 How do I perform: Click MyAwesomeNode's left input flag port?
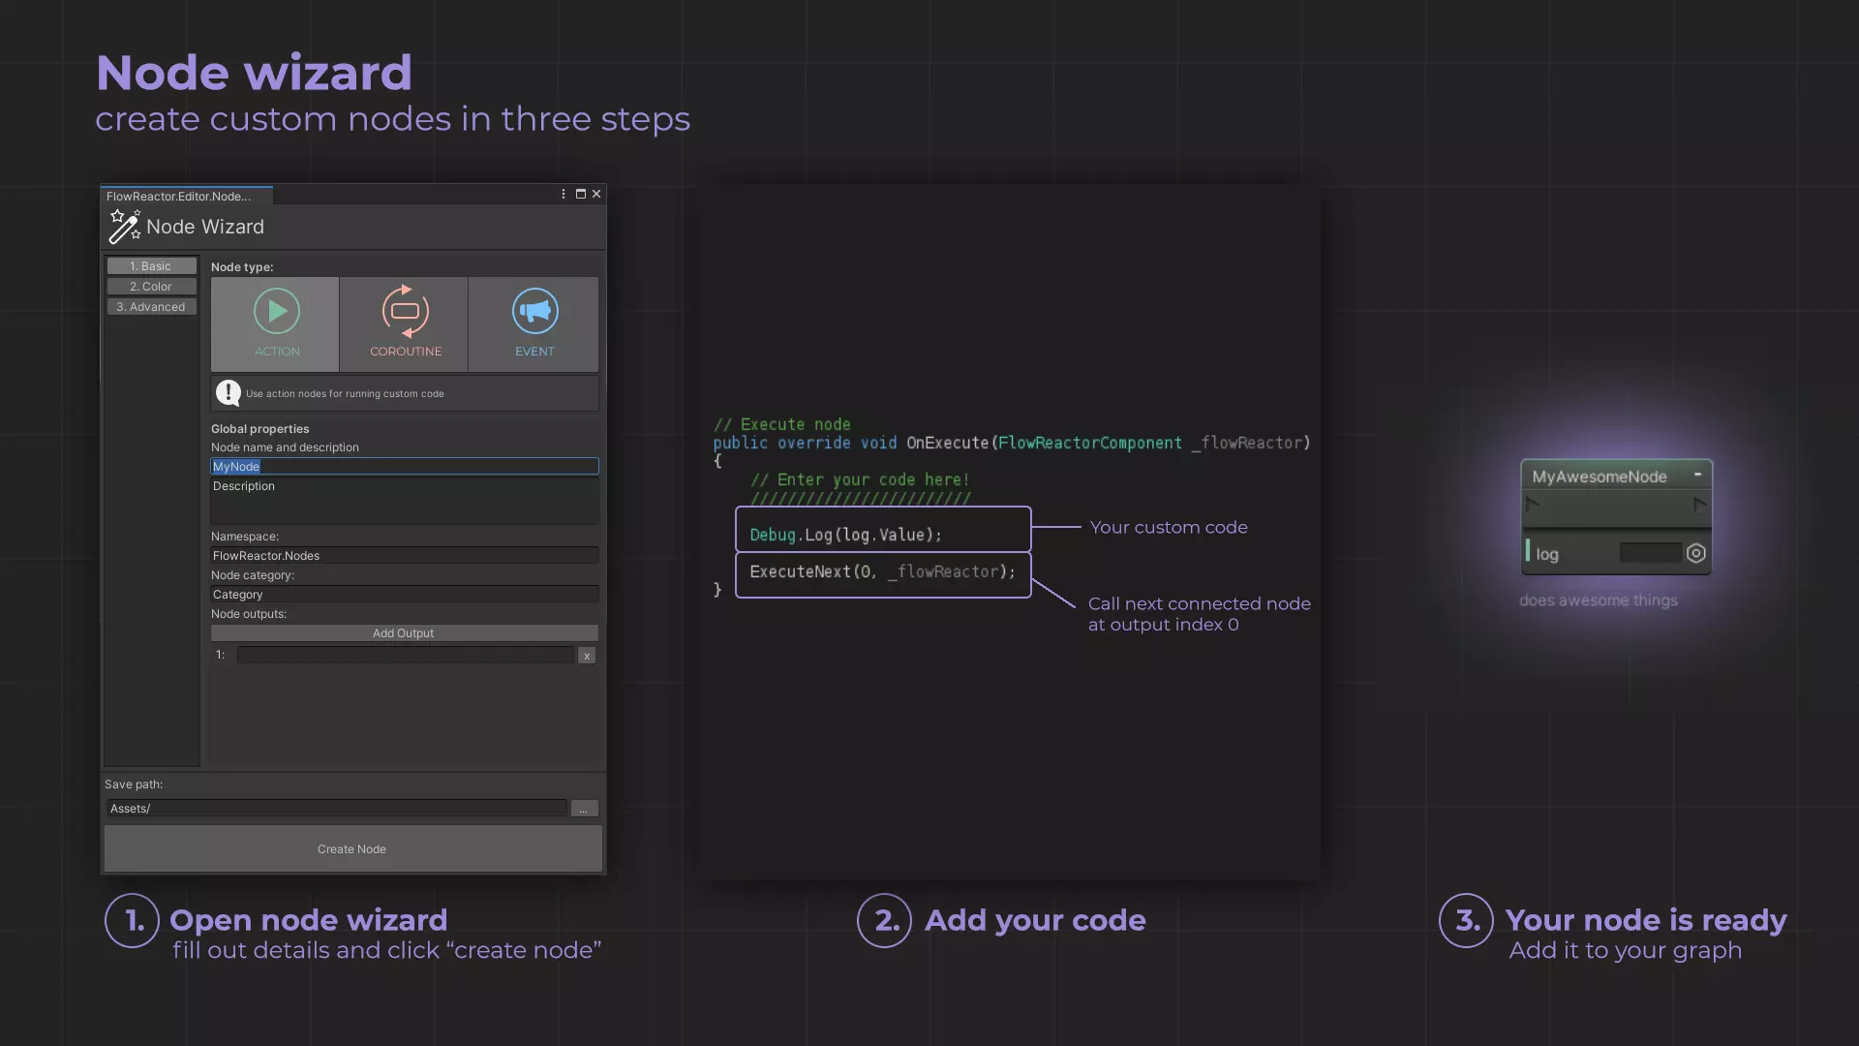(x=1532, y=504)
